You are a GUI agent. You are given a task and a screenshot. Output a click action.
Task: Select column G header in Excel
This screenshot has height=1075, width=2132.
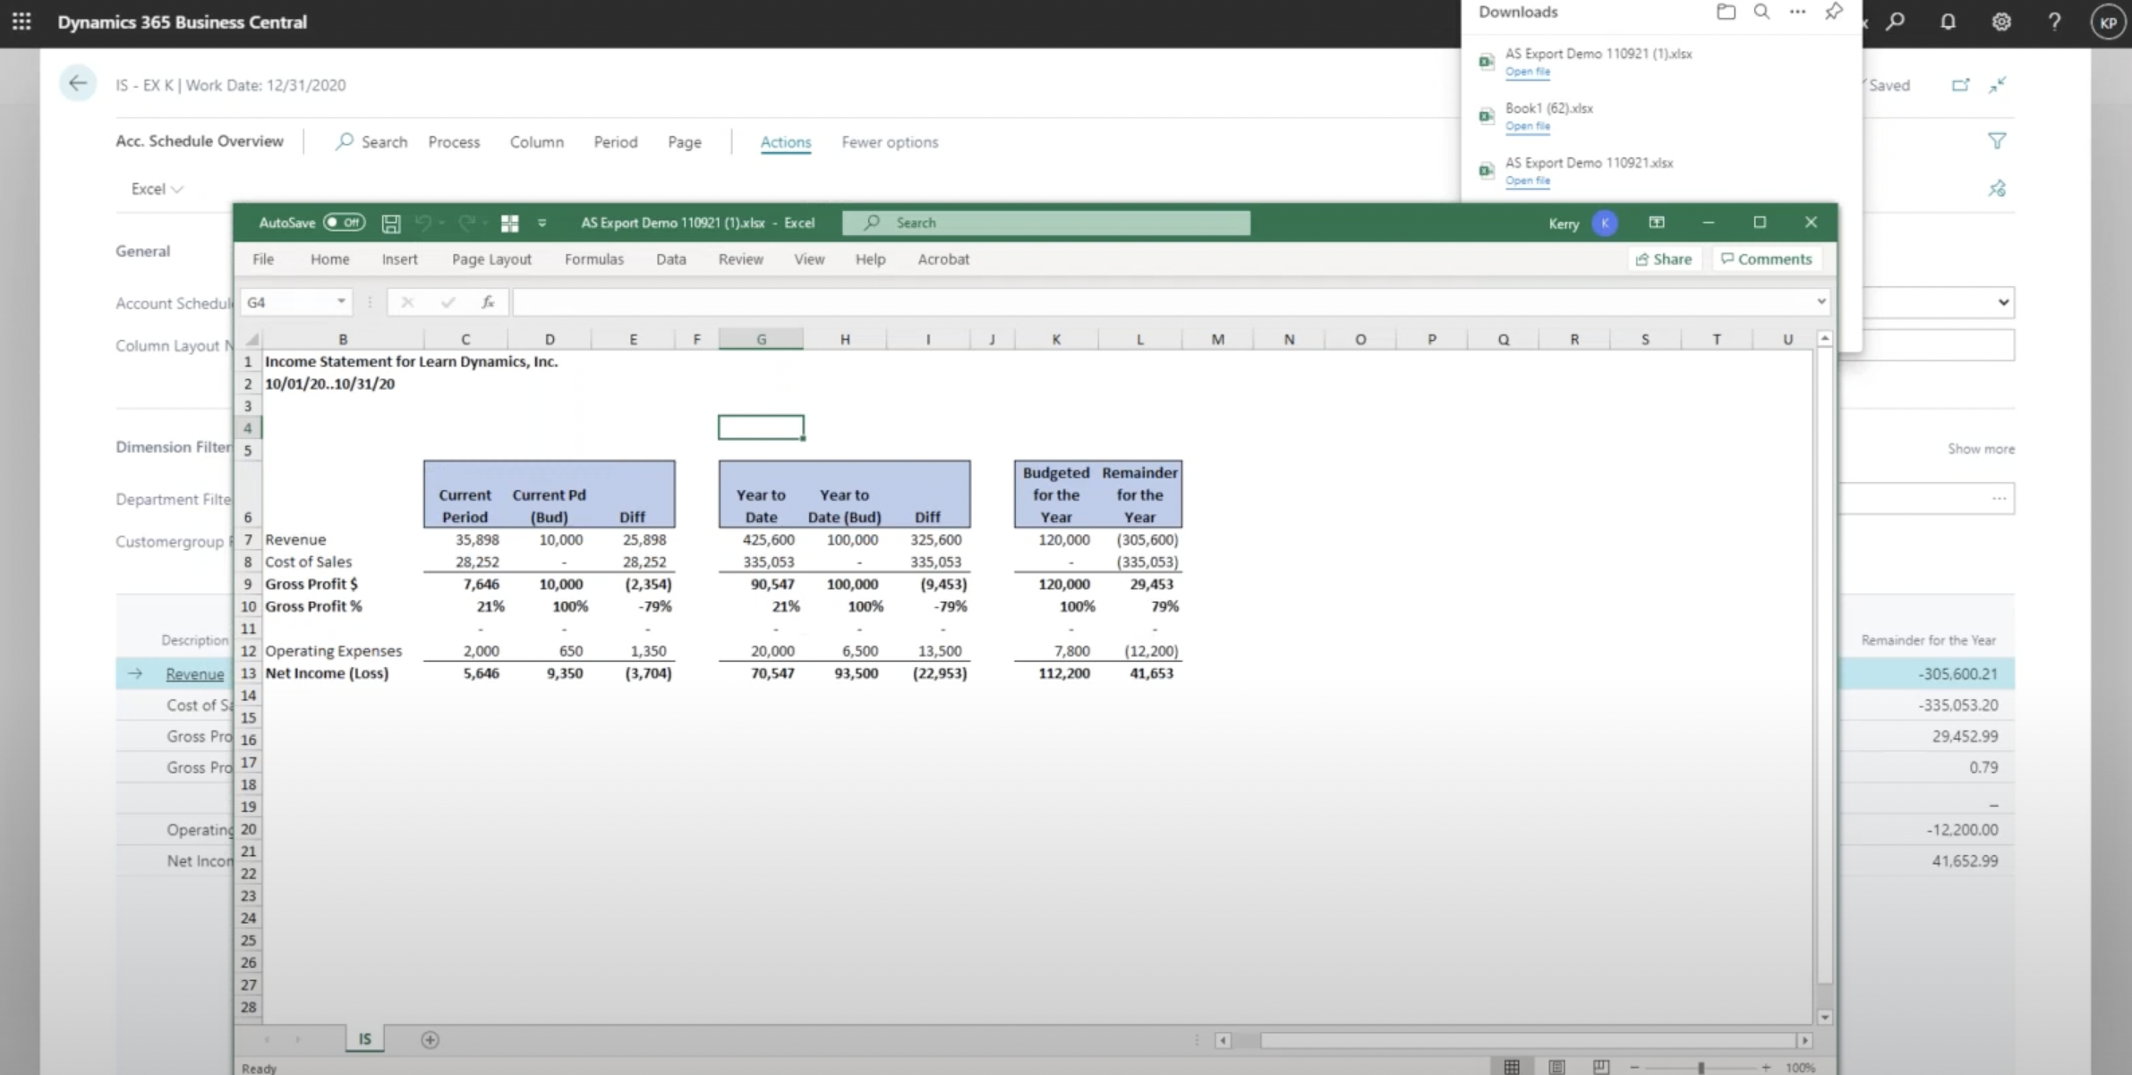click(761, 339)
